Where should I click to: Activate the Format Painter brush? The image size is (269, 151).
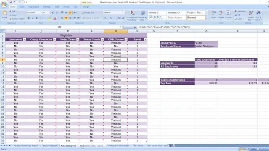click(17, 18)
